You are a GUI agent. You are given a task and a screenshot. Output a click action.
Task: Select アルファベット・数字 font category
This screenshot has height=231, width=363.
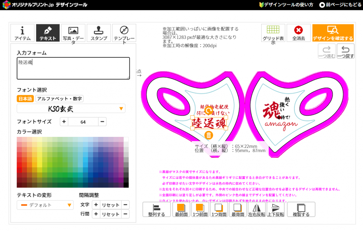(60, 99)
